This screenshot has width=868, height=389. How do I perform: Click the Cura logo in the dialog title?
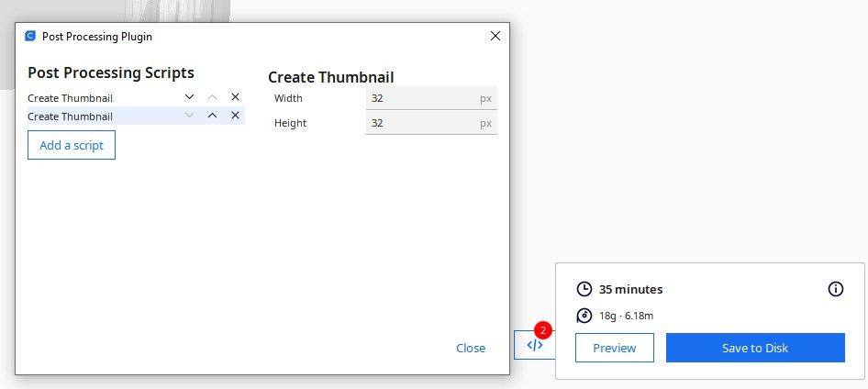pos(29,37)
